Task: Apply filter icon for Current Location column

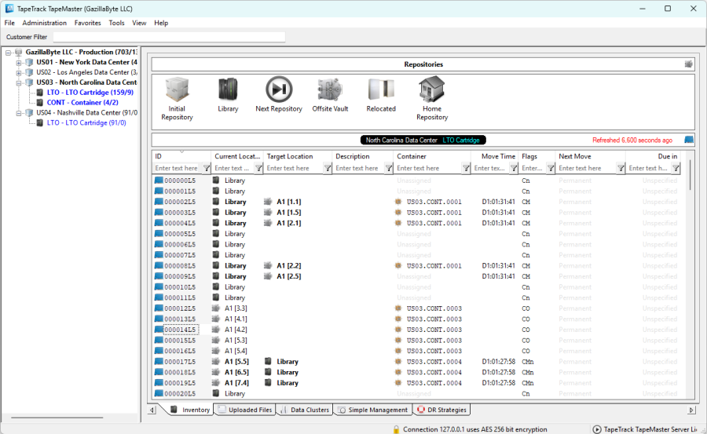Action: pyautogui.click(x=258, y=168)
